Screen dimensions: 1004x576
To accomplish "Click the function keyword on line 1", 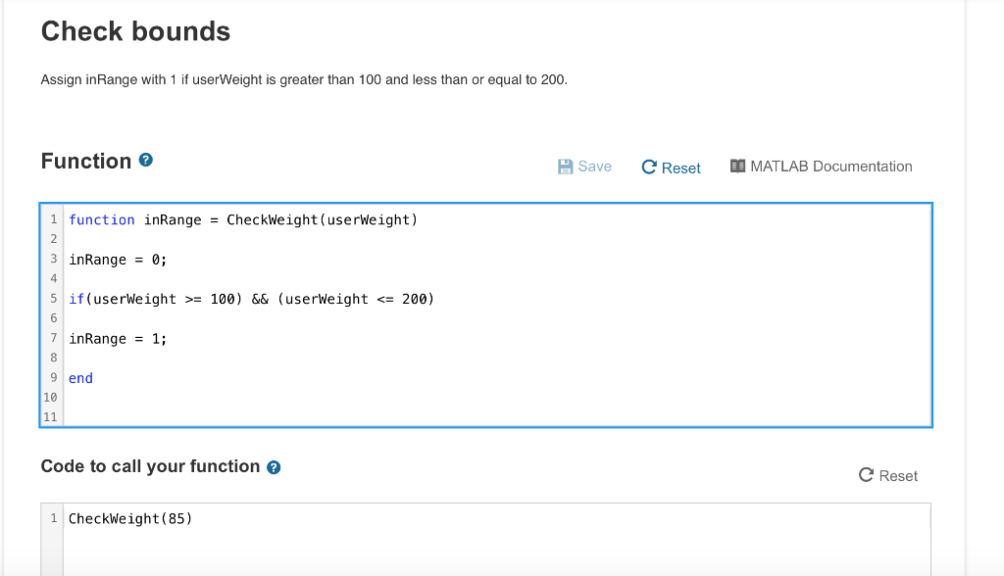I will 102,219.
